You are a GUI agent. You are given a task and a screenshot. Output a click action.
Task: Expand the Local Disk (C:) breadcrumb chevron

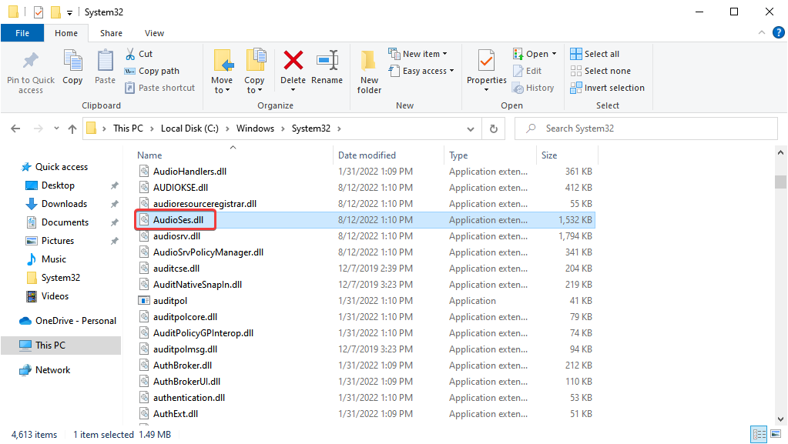click(x=227, y=129)
